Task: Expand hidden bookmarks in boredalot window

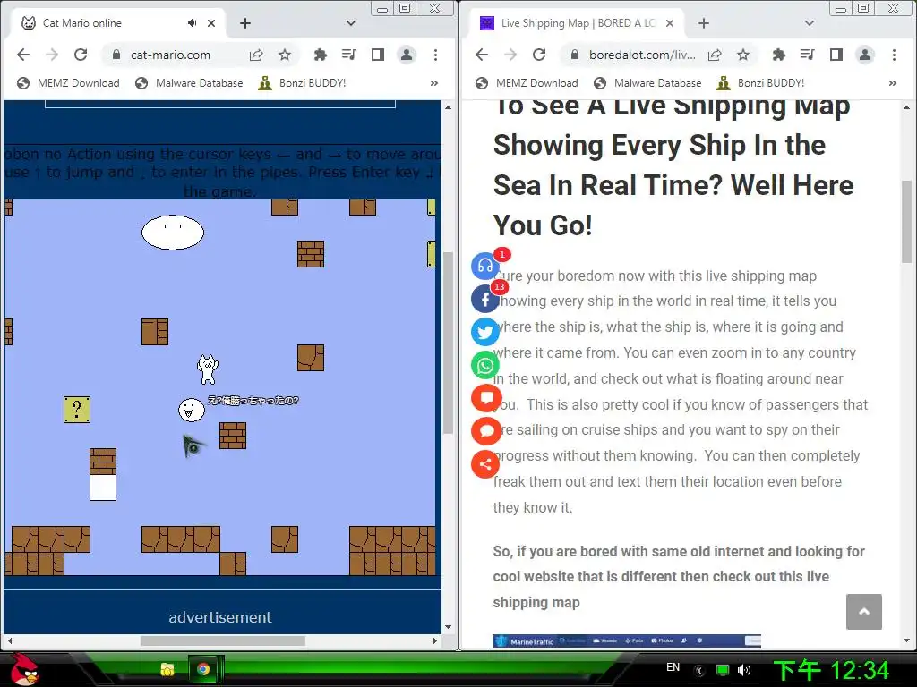Action: tap(893, 83)
